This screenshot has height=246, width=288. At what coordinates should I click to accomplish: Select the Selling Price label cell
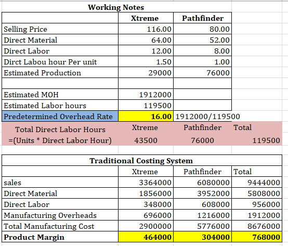[x=60, y=29]
